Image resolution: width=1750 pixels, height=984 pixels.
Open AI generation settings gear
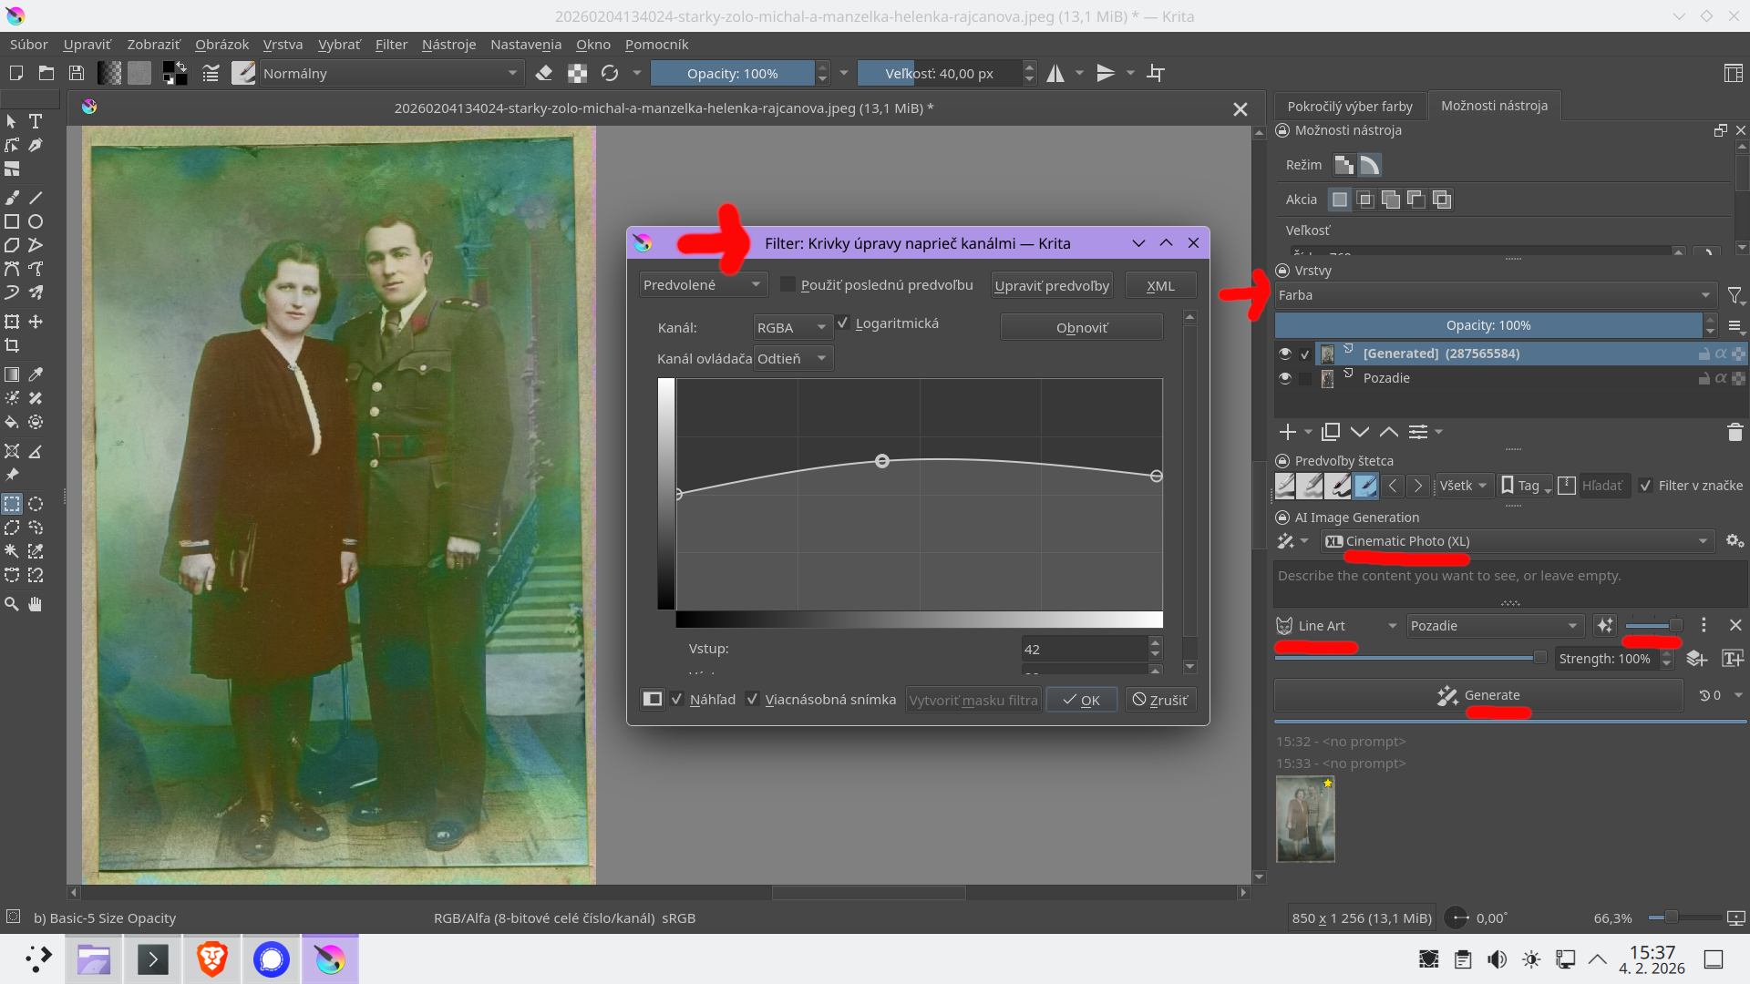point(1735,541)
